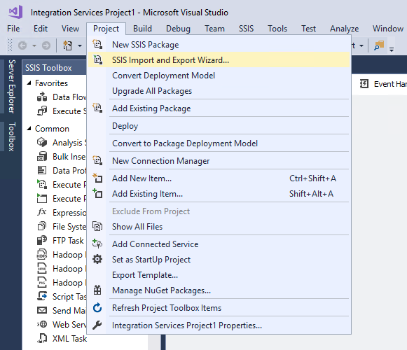Click the Manage NuGet Packages icon
This screenshot has width=407, height=350.
click(97, 290)
